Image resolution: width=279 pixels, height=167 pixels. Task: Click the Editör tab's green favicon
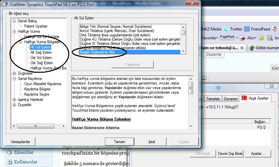tap(252, 48)
